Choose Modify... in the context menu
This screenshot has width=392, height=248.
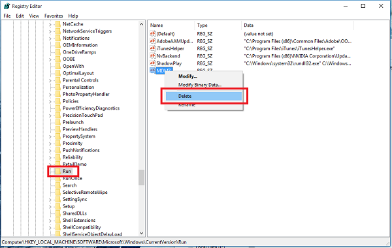click(x=188, y=76)
